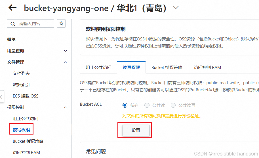259x158 pixels.
Task: Select the 公共读写 radio button
Action: [173, 105]
